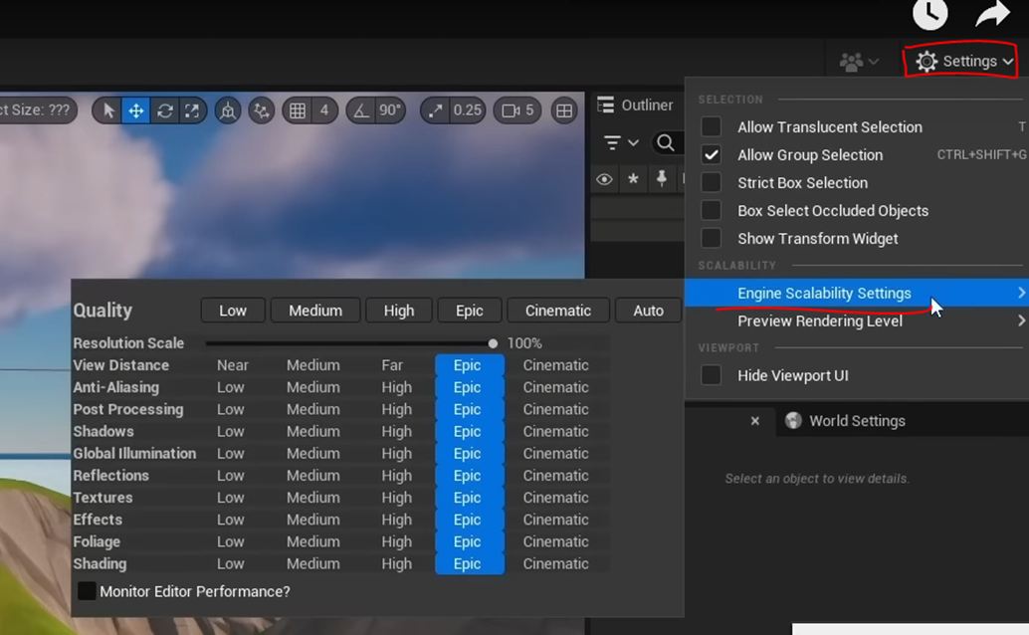Set overall Quality to Cinematic

558,311
